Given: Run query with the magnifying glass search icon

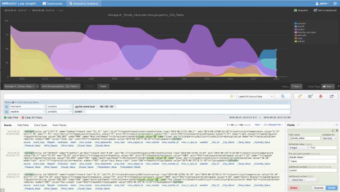Looking at the screenshot, I should pyautogui.click(x=283, y=96).
